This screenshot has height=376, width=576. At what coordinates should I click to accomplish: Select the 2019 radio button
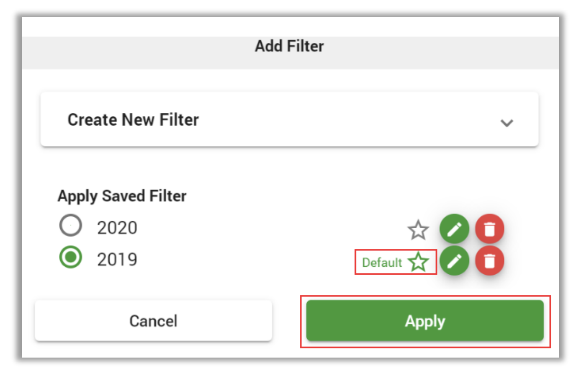pyautogui.click(x=70, y=257)
